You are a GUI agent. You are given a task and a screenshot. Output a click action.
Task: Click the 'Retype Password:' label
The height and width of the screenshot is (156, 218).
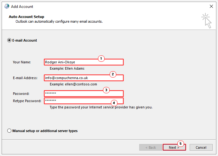point(27,101)
